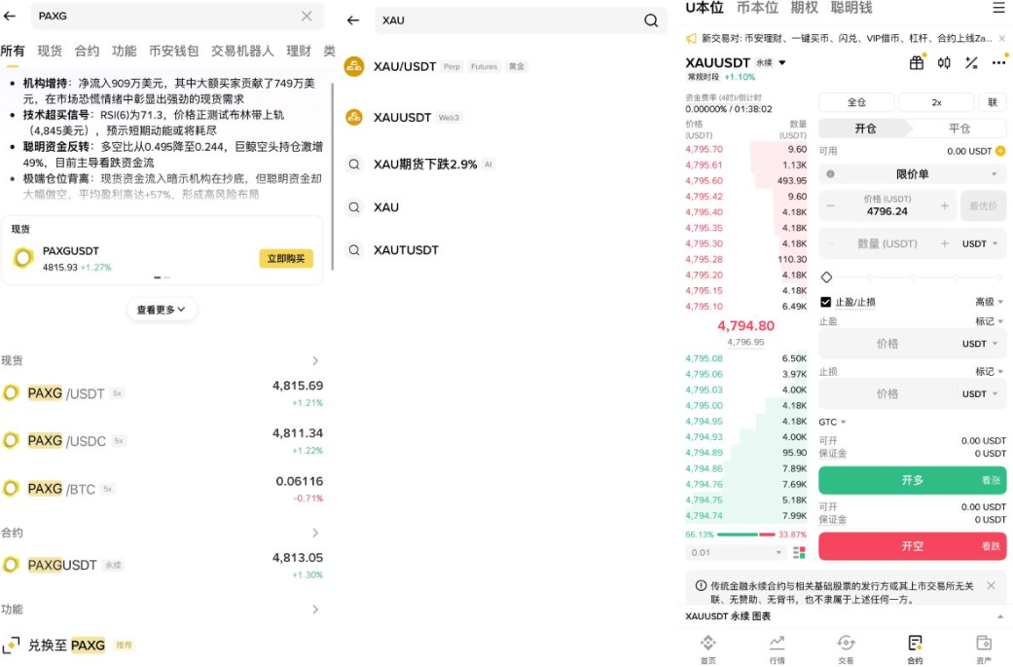This screenshot has height=667, width=1013.
Task: Tap the announcement speaker icon
Action: 691,38
